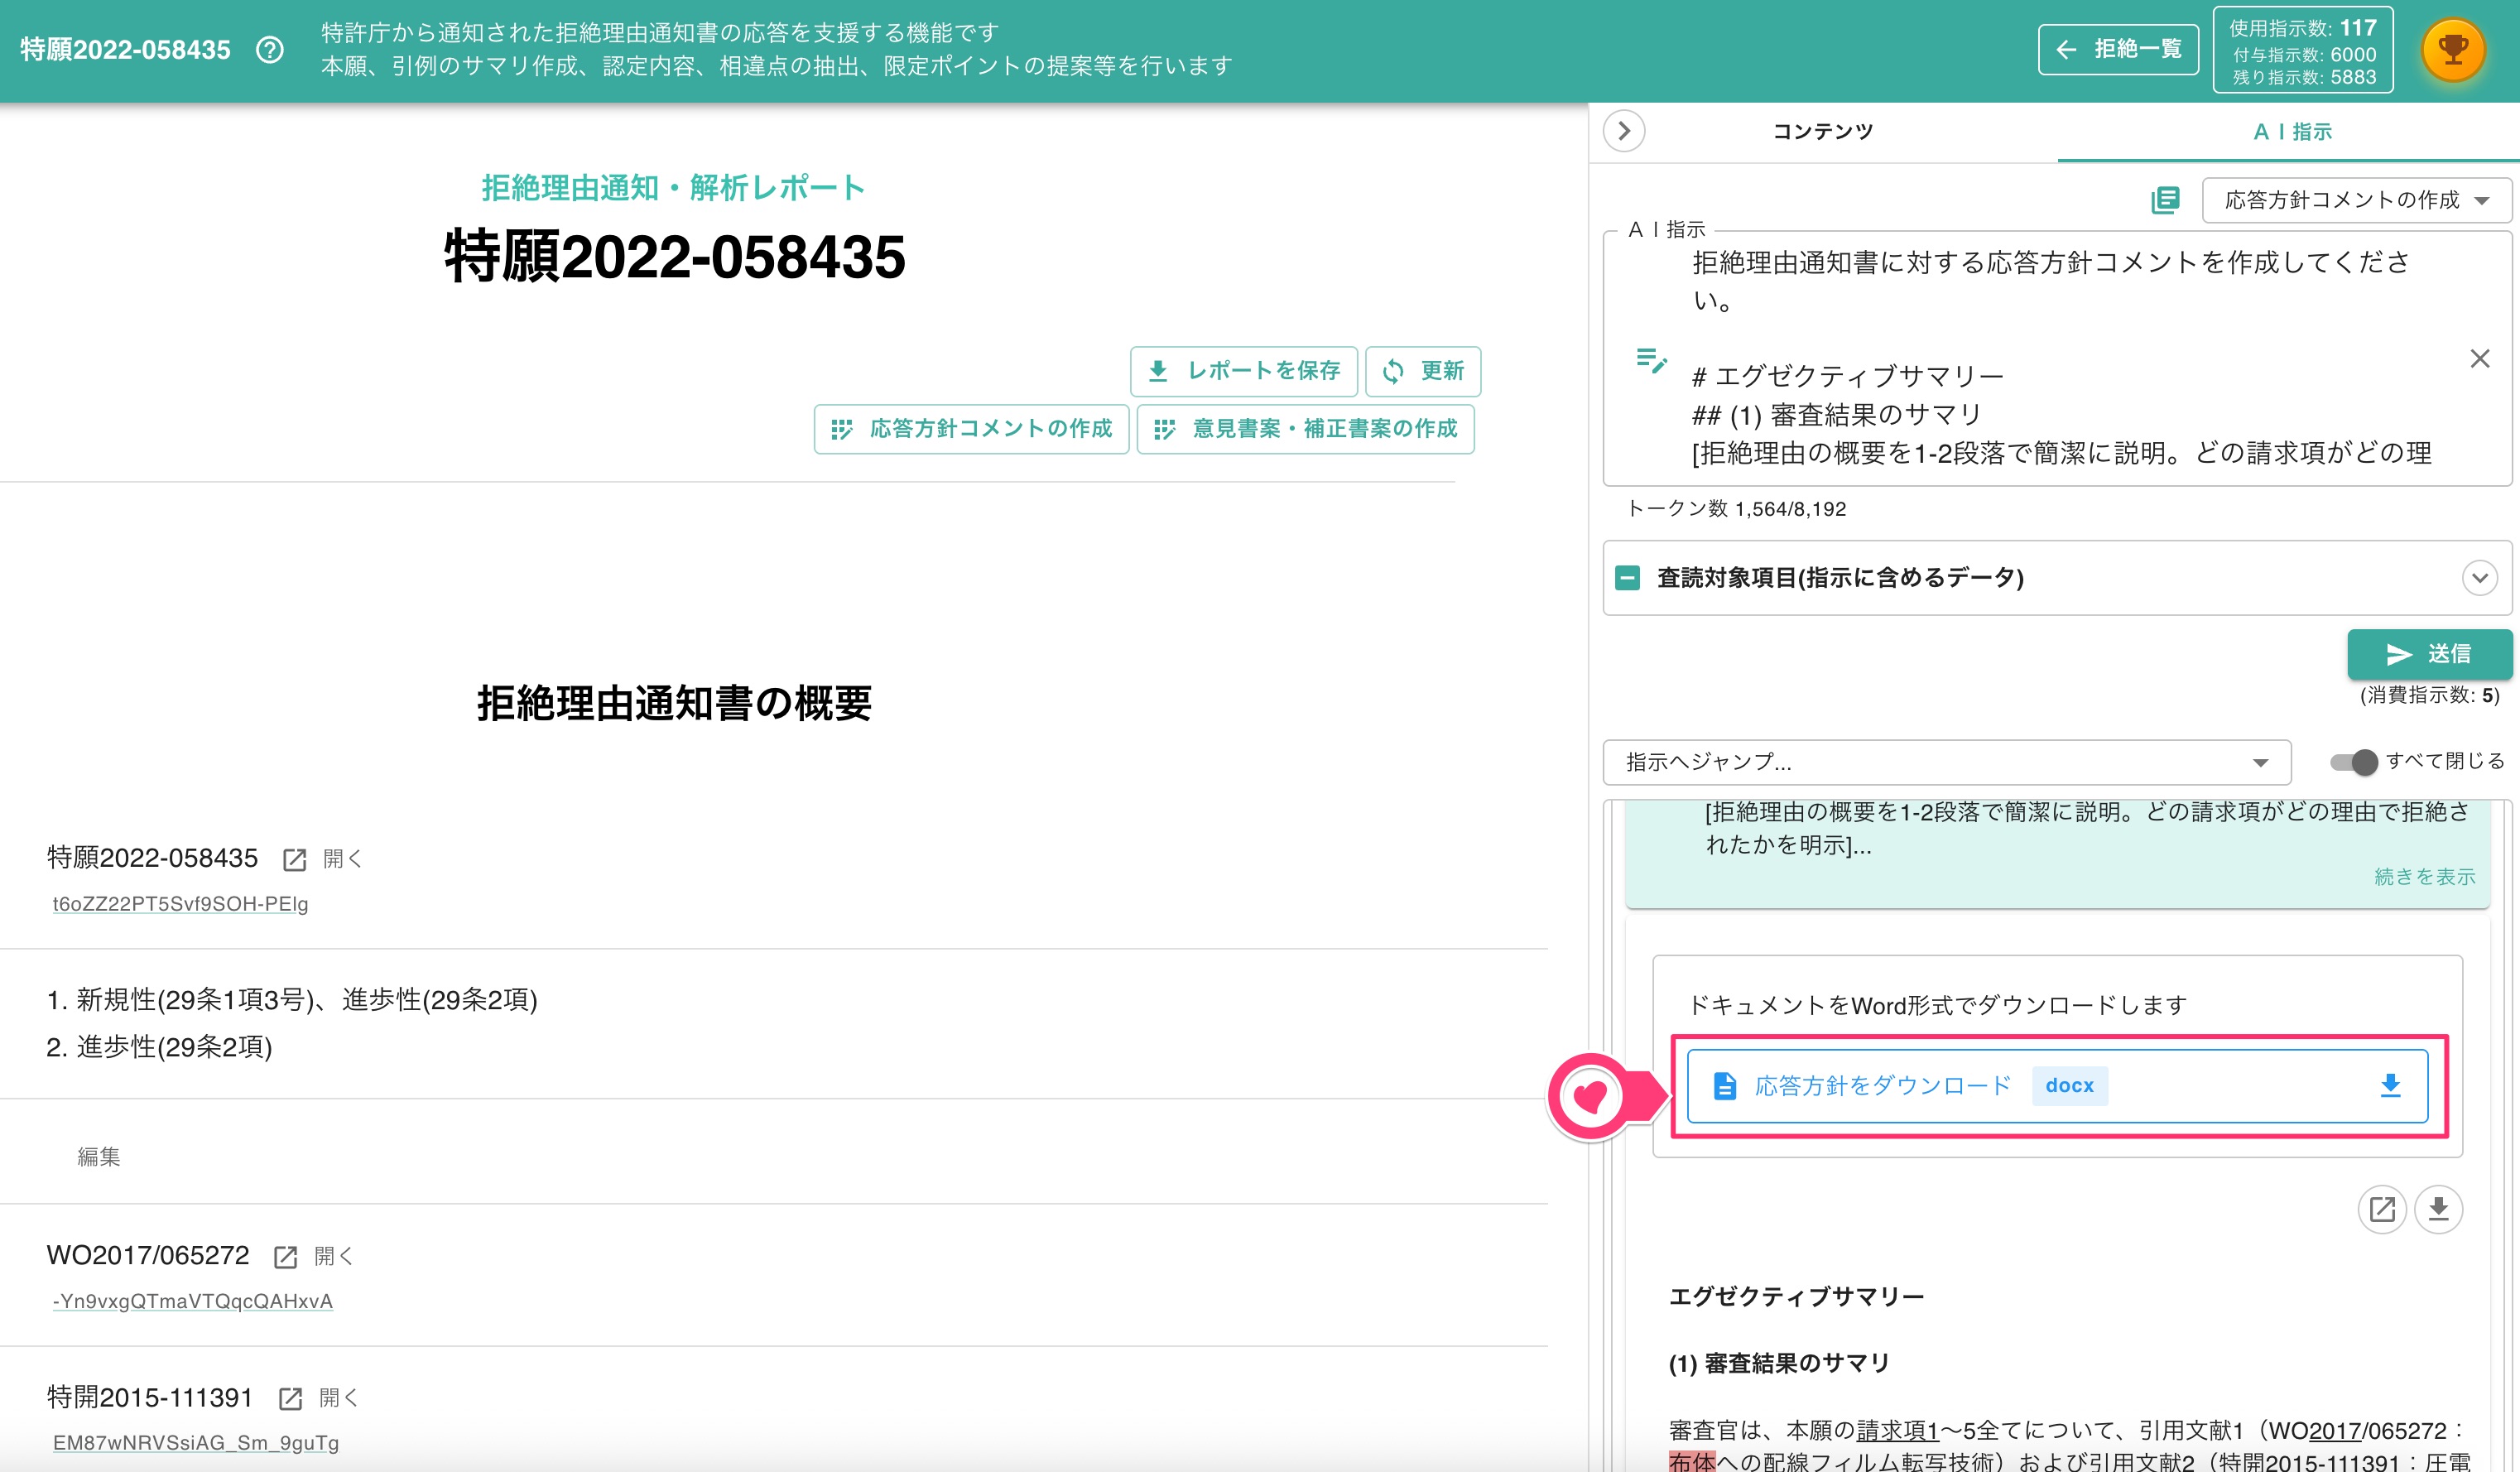This screenshot has width=2520, height=1472.
Task: Click 開く next to WO2017/065272
Action: (x=333, y=1257)
